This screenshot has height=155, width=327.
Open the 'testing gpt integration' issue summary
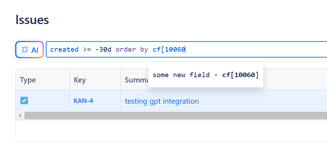pos(162,101)
